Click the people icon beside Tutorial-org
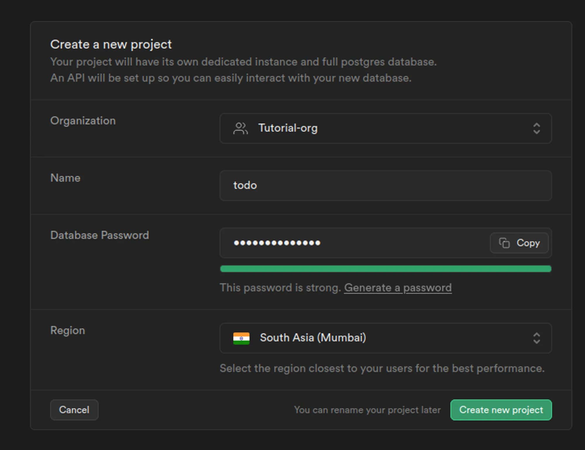 [240, 128]
